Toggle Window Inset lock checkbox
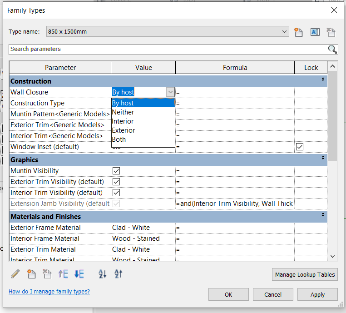Image resolution: width=346 pixels, height=313 pixels. (x=299, y=147)
